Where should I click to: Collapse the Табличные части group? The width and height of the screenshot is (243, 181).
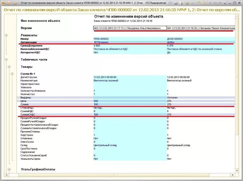click(6, 60)
